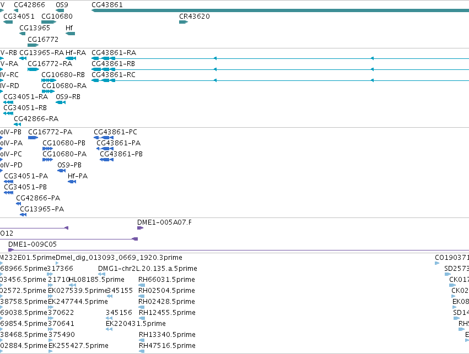Click the OS9 gene label
This screenshot has height=354, width=469.
62,5
